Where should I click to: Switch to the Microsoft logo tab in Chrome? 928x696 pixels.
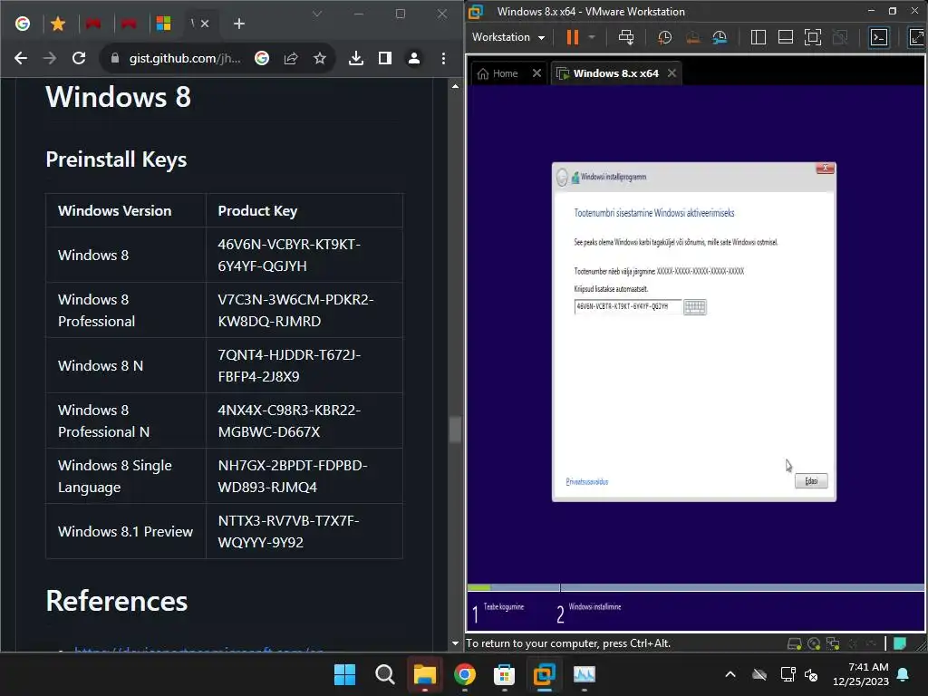163,24
